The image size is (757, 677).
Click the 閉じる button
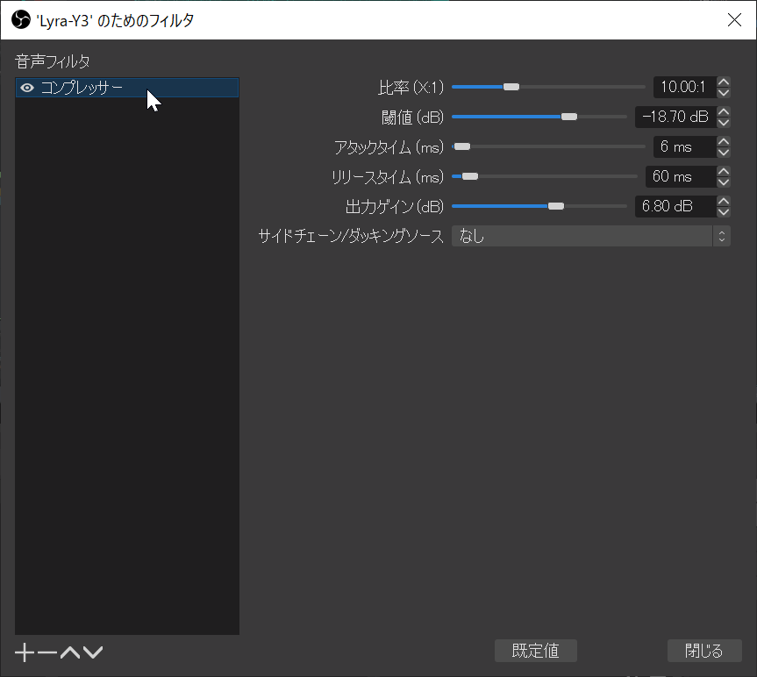click(x=704, y=651)
